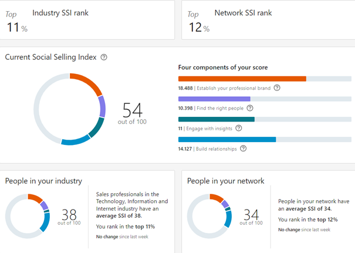355x253 pixels.
Task: Click blue segment of the main SSI donut
Action: click(75, 140)
